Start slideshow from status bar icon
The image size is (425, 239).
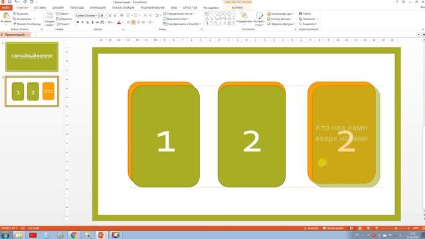[377, 228]
